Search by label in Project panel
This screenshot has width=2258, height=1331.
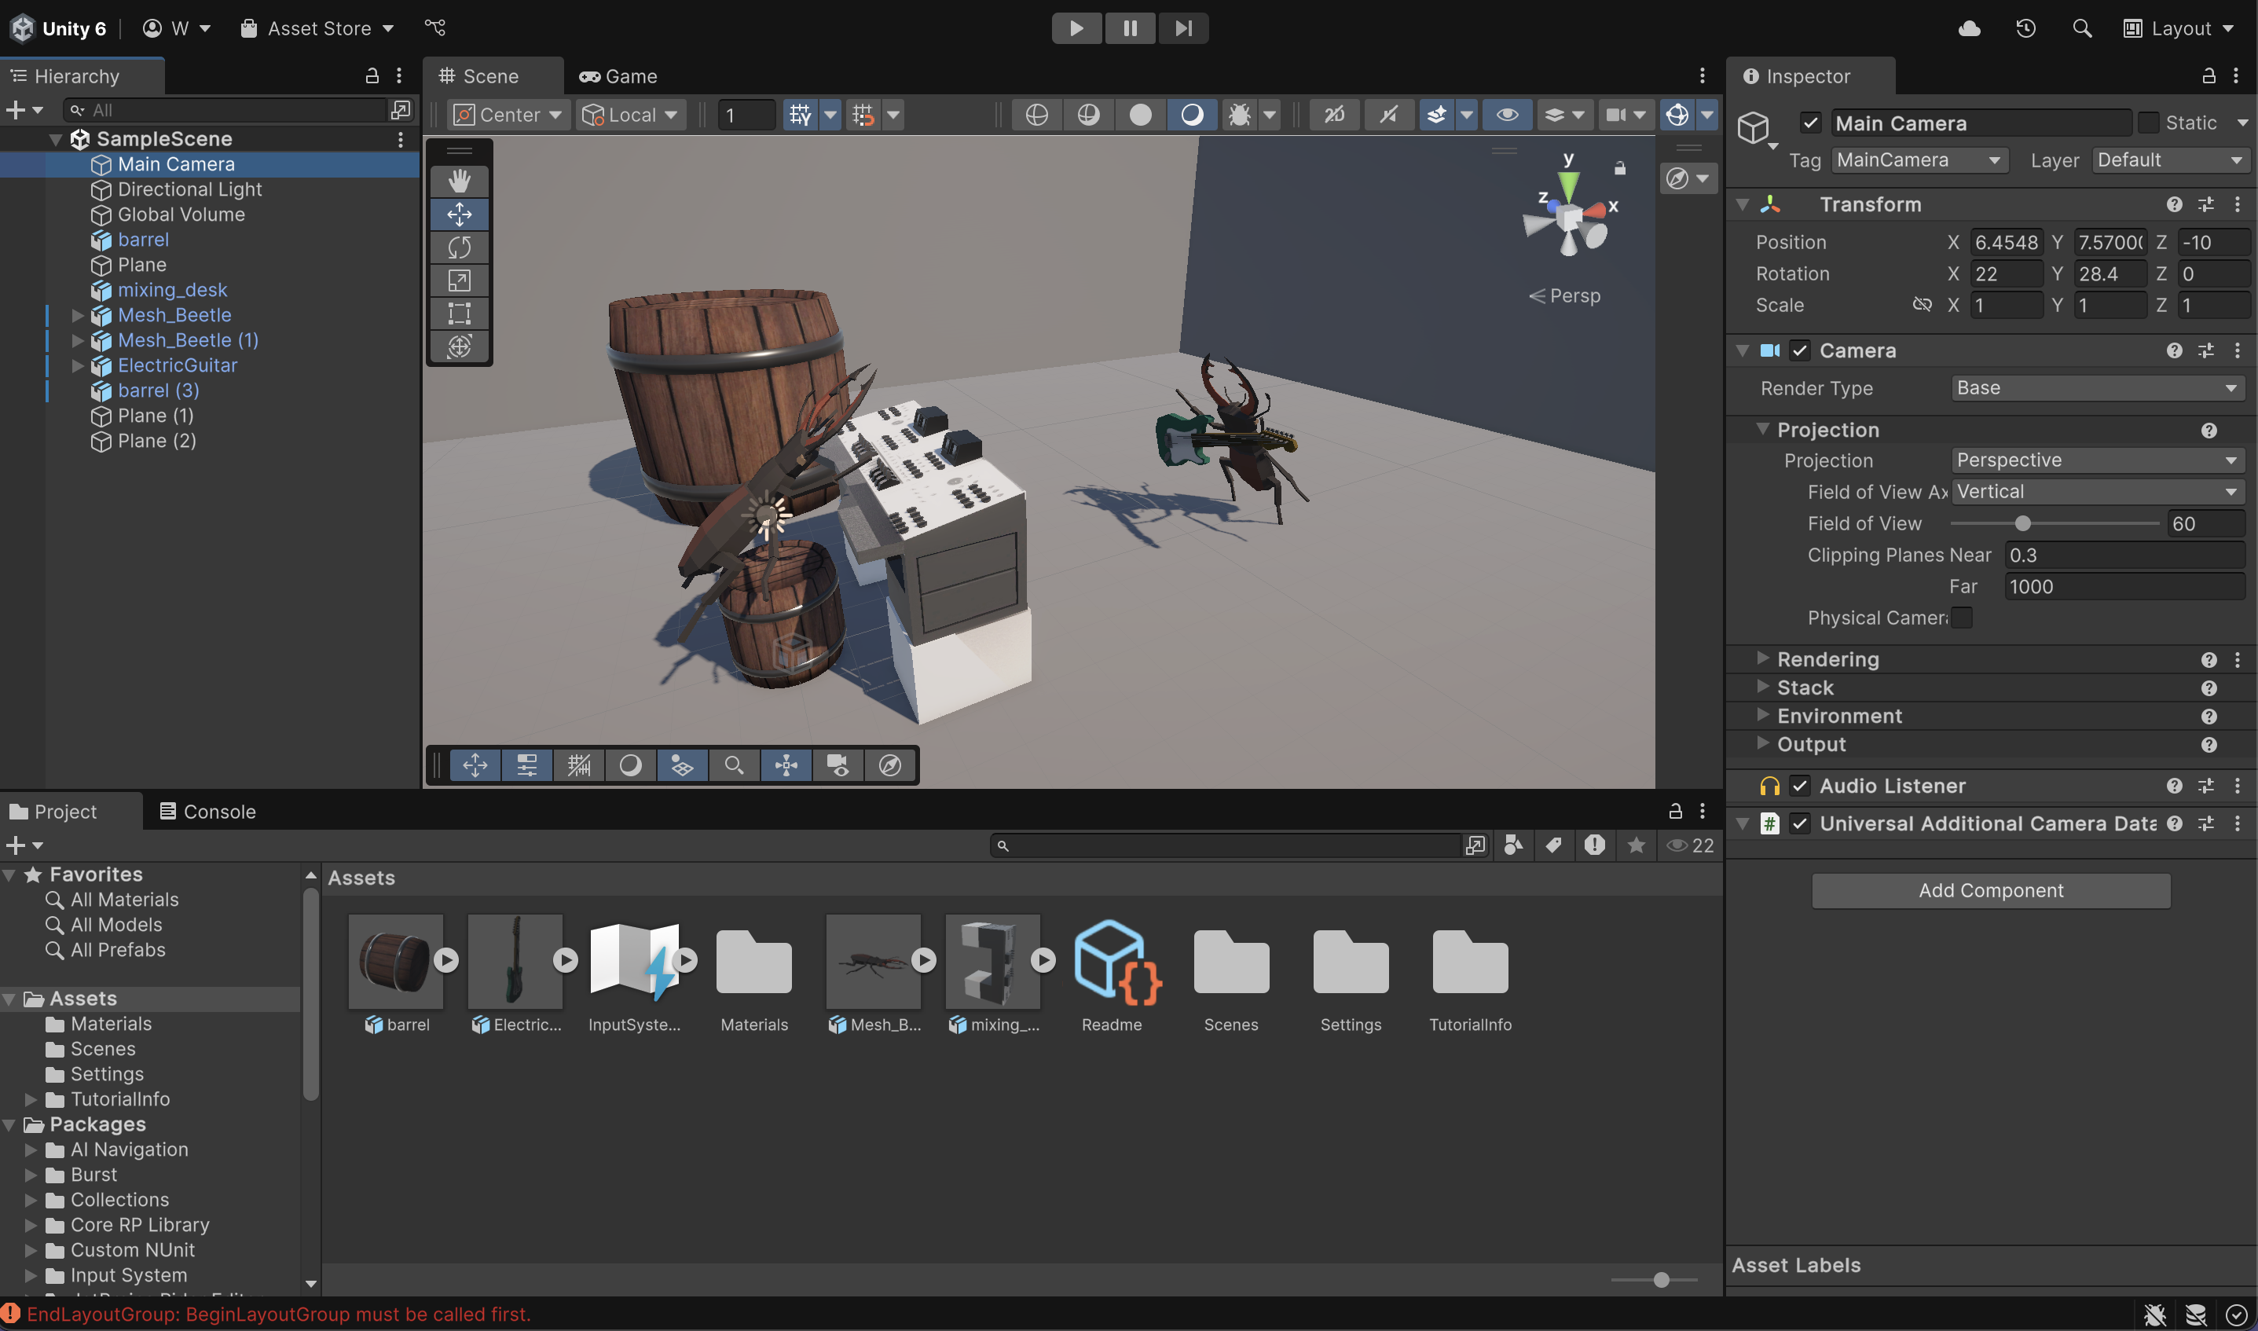1553,845
